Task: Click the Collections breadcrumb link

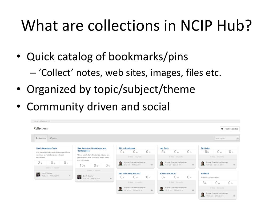Action: pos(43,121)
